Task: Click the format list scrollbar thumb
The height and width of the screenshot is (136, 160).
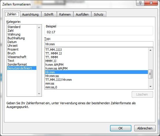Action: (150, 74)
